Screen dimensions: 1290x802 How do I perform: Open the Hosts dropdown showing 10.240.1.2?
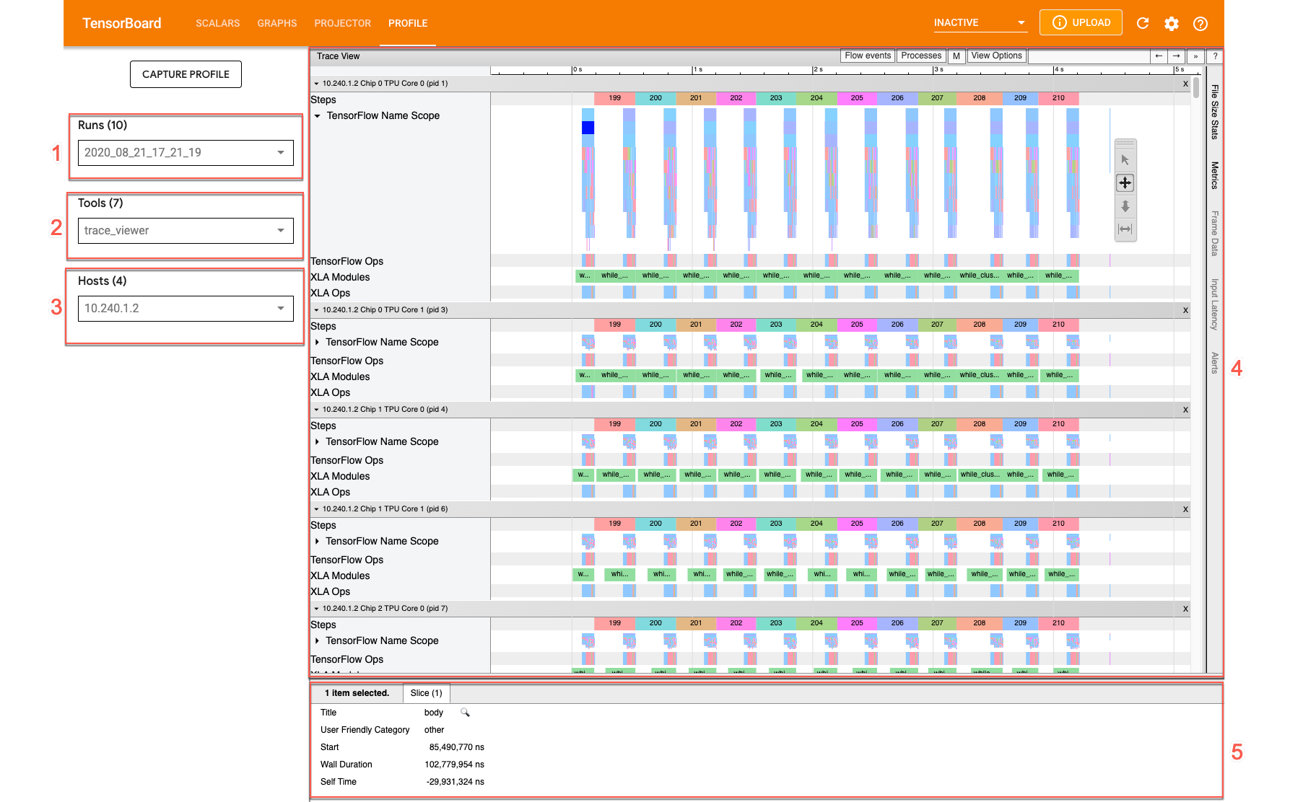[x=186, y=308]
